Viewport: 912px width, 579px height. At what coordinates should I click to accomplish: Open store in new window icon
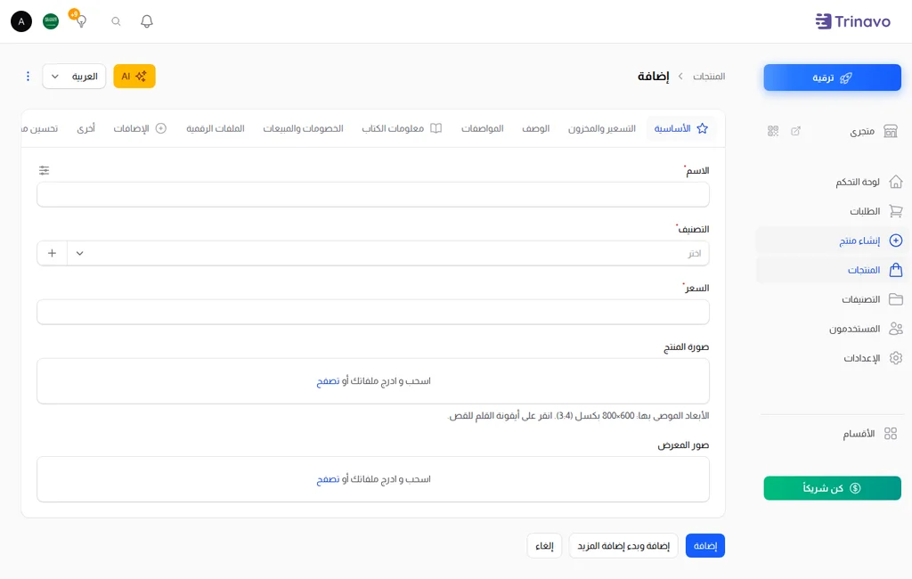[795, 131]
